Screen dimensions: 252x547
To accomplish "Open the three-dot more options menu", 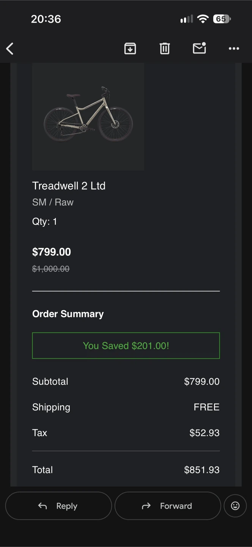I will [x=234, y=49].
